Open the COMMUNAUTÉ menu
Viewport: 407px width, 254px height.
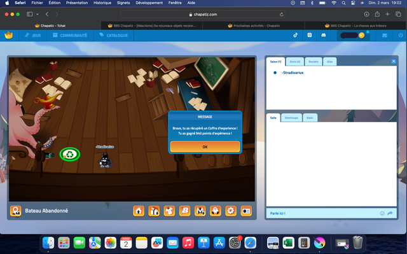coord(70,35)
